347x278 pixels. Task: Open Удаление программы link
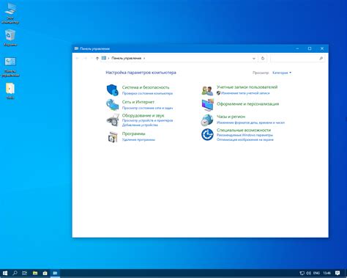[138, 139]
